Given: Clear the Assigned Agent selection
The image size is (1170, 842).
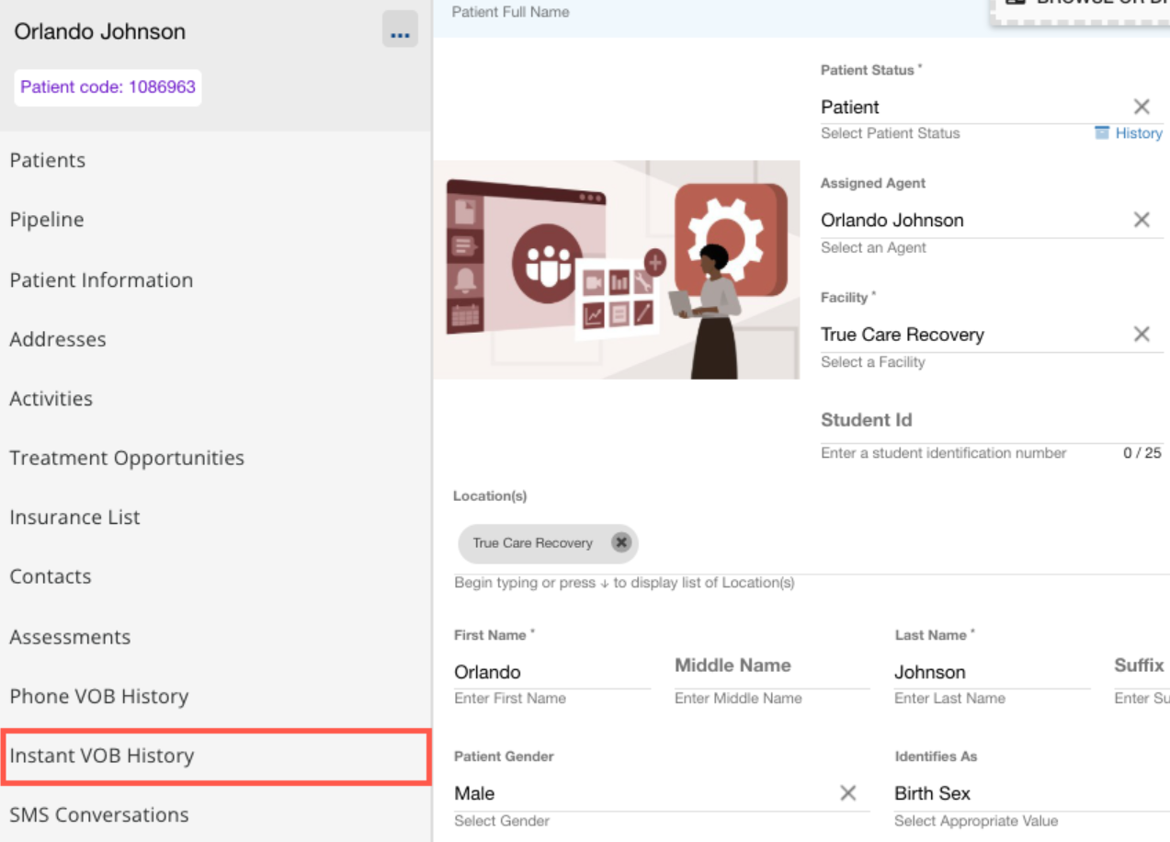Looking at the screenshot, I should pos(1141,221).
